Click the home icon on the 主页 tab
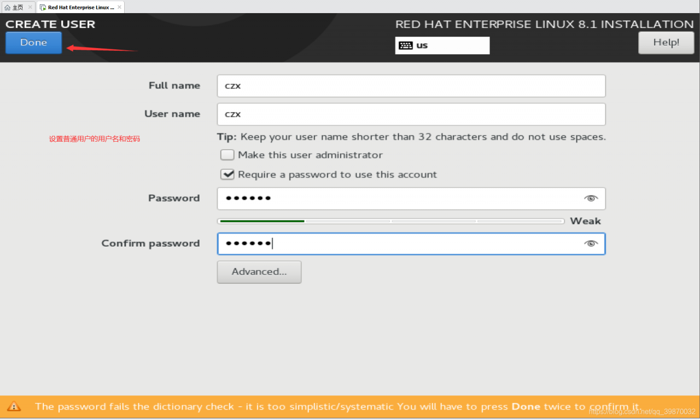The image size is (700, 420). [x=7, y=8]
